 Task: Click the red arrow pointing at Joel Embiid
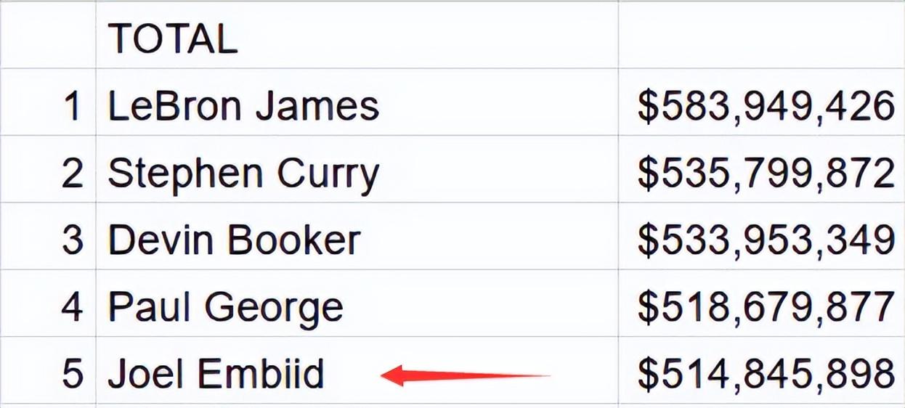tap(465, 375)
